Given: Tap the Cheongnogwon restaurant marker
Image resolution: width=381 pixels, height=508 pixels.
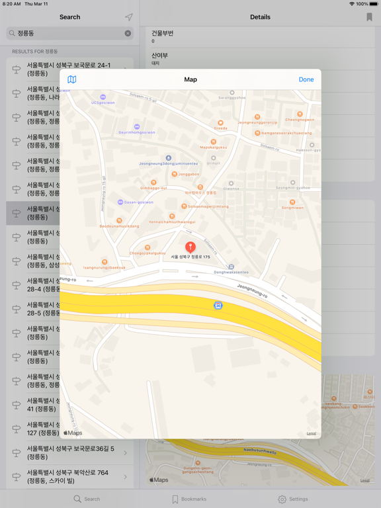Looking at the screenshot, I should click(300, 114).
